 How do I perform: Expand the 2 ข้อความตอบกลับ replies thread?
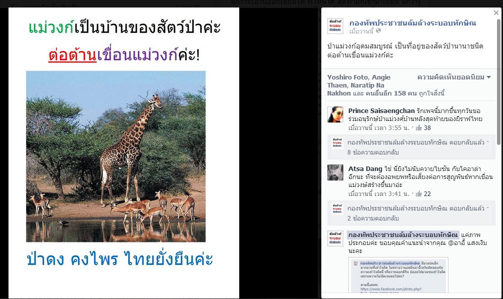point(373,218)
